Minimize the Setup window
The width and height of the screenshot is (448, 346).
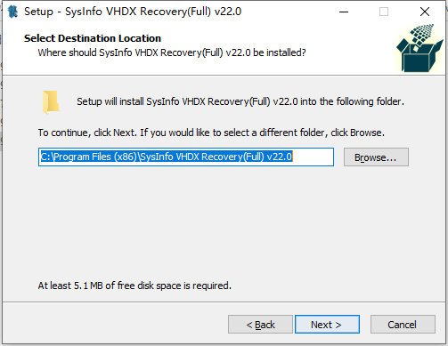click(344, 12)
